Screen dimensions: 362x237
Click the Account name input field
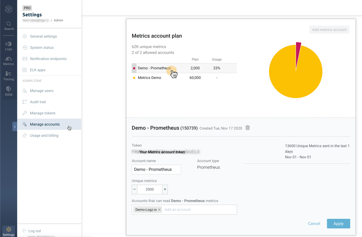pos(156,170)
